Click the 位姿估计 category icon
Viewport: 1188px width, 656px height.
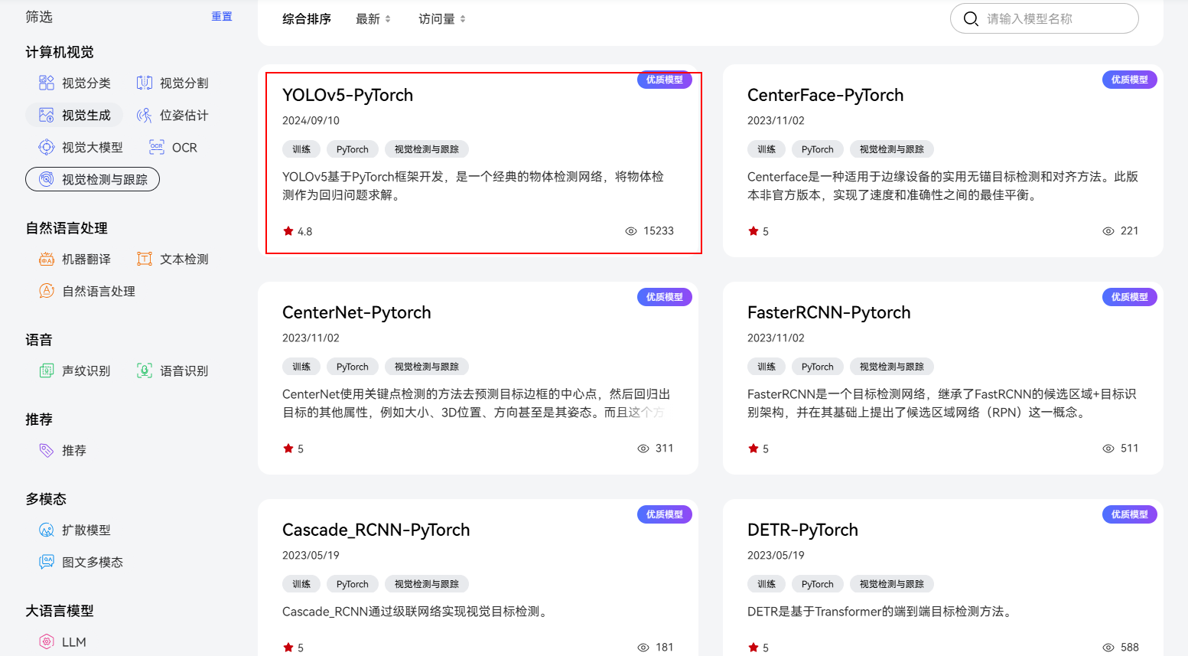[145, 115]
